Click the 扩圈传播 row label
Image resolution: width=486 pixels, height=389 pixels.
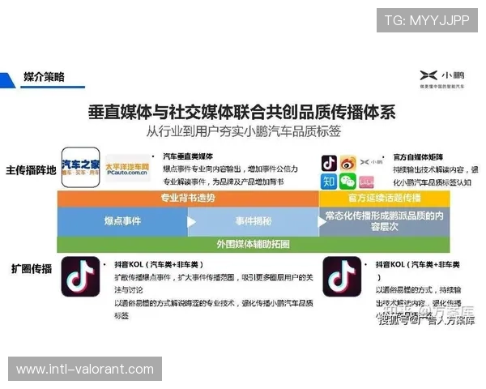coord(32,268)
